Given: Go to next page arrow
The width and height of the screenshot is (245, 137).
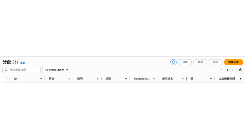Looking at the screenshot, I should pos(233,70).
